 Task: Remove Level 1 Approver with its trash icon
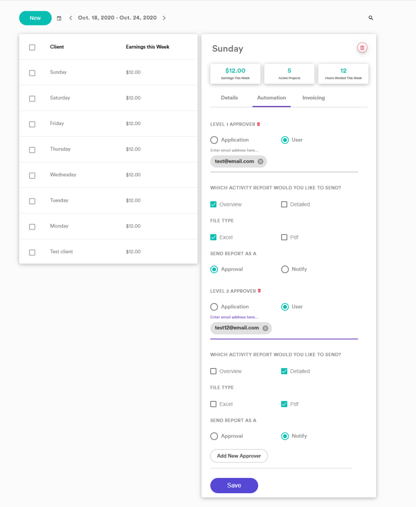click(259, 124)
